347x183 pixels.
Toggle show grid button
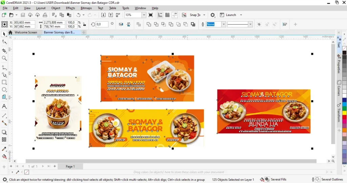pos(167,15)
